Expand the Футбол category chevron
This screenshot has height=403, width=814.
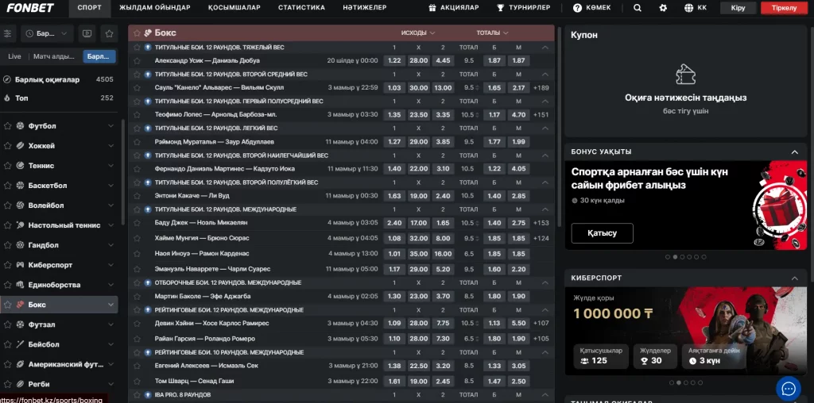pyautogui.click(x=110, y=126)
